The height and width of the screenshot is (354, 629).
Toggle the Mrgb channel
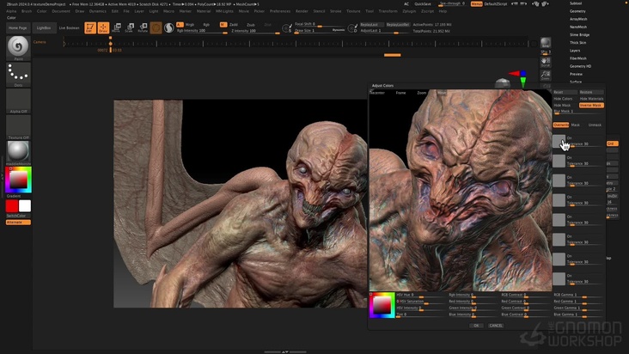click(x=190, y=24)
